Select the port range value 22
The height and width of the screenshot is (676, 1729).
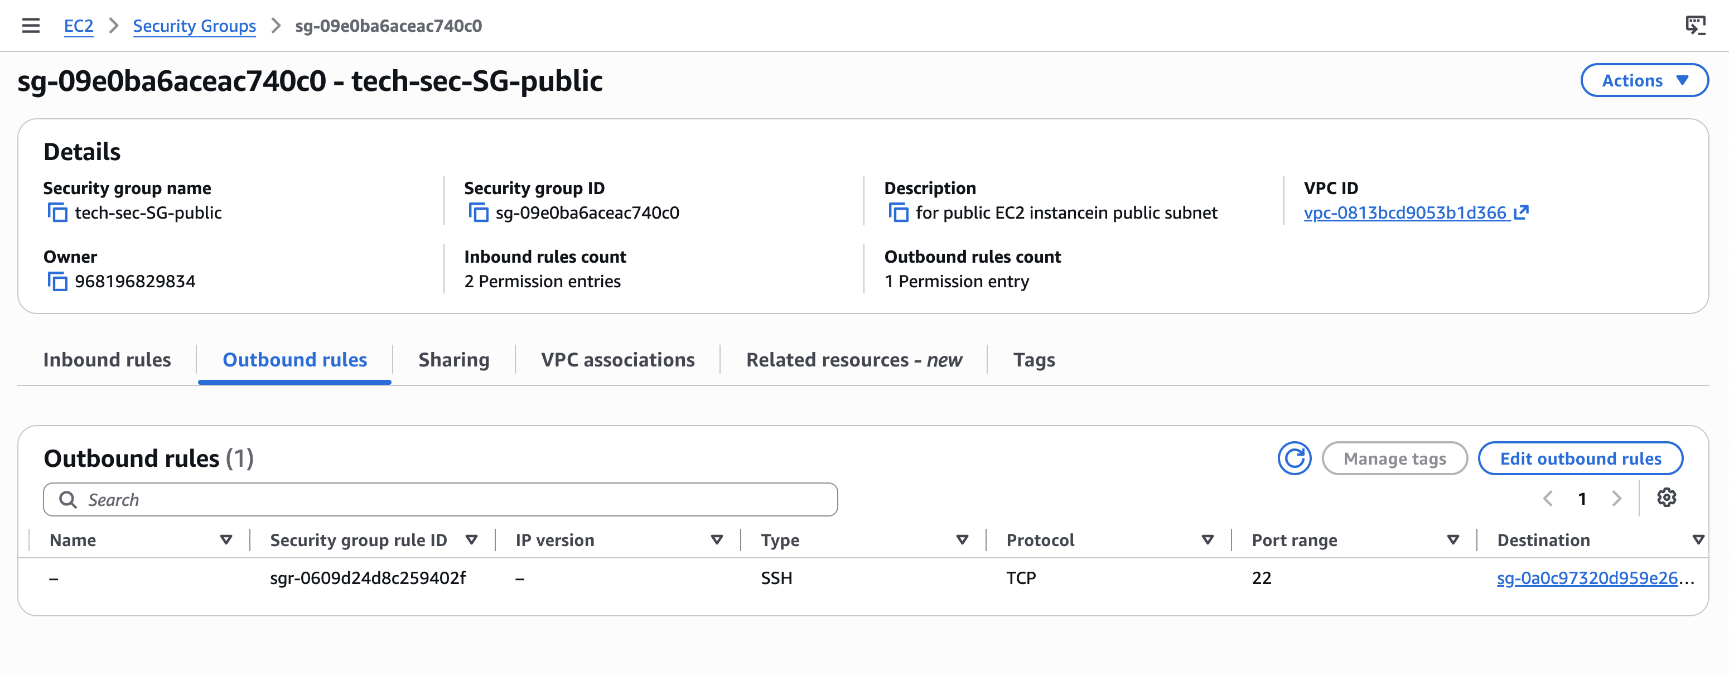1261,578
